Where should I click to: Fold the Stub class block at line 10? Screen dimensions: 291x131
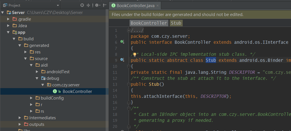(x=129, y=66)
